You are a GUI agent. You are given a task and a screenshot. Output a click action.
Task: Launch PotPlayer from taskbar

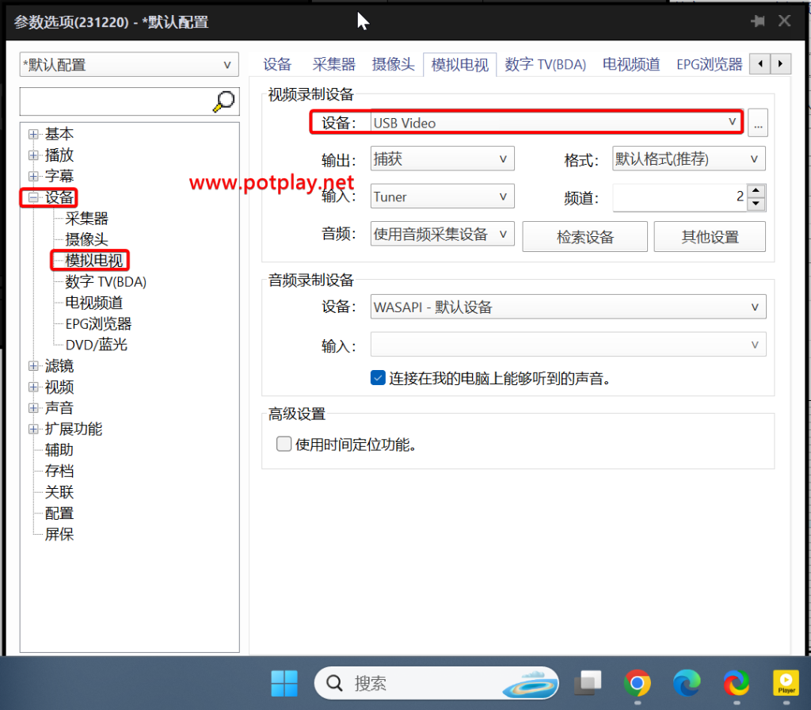pyautogui.click(x=786, y=683)
